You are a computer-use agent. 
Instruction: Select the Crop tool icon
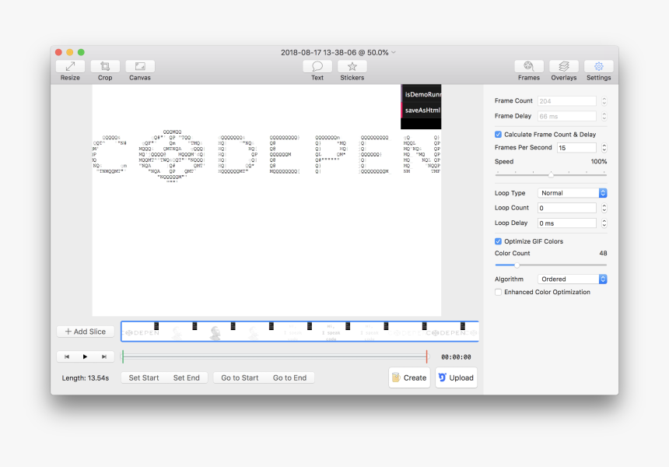(105, 67)
